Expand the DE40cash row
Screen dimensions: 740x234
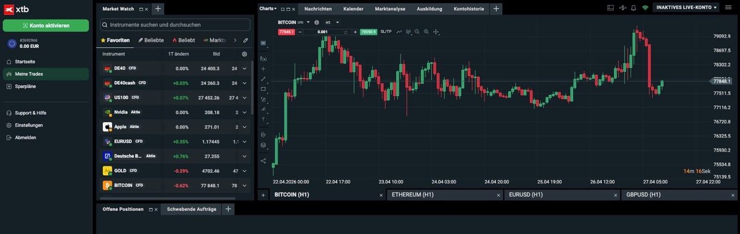click(x=244, y=83)
